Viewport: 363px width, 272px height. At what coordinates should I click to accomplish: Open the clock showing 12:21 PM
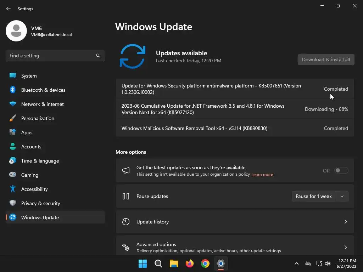[x=346, y=263]
